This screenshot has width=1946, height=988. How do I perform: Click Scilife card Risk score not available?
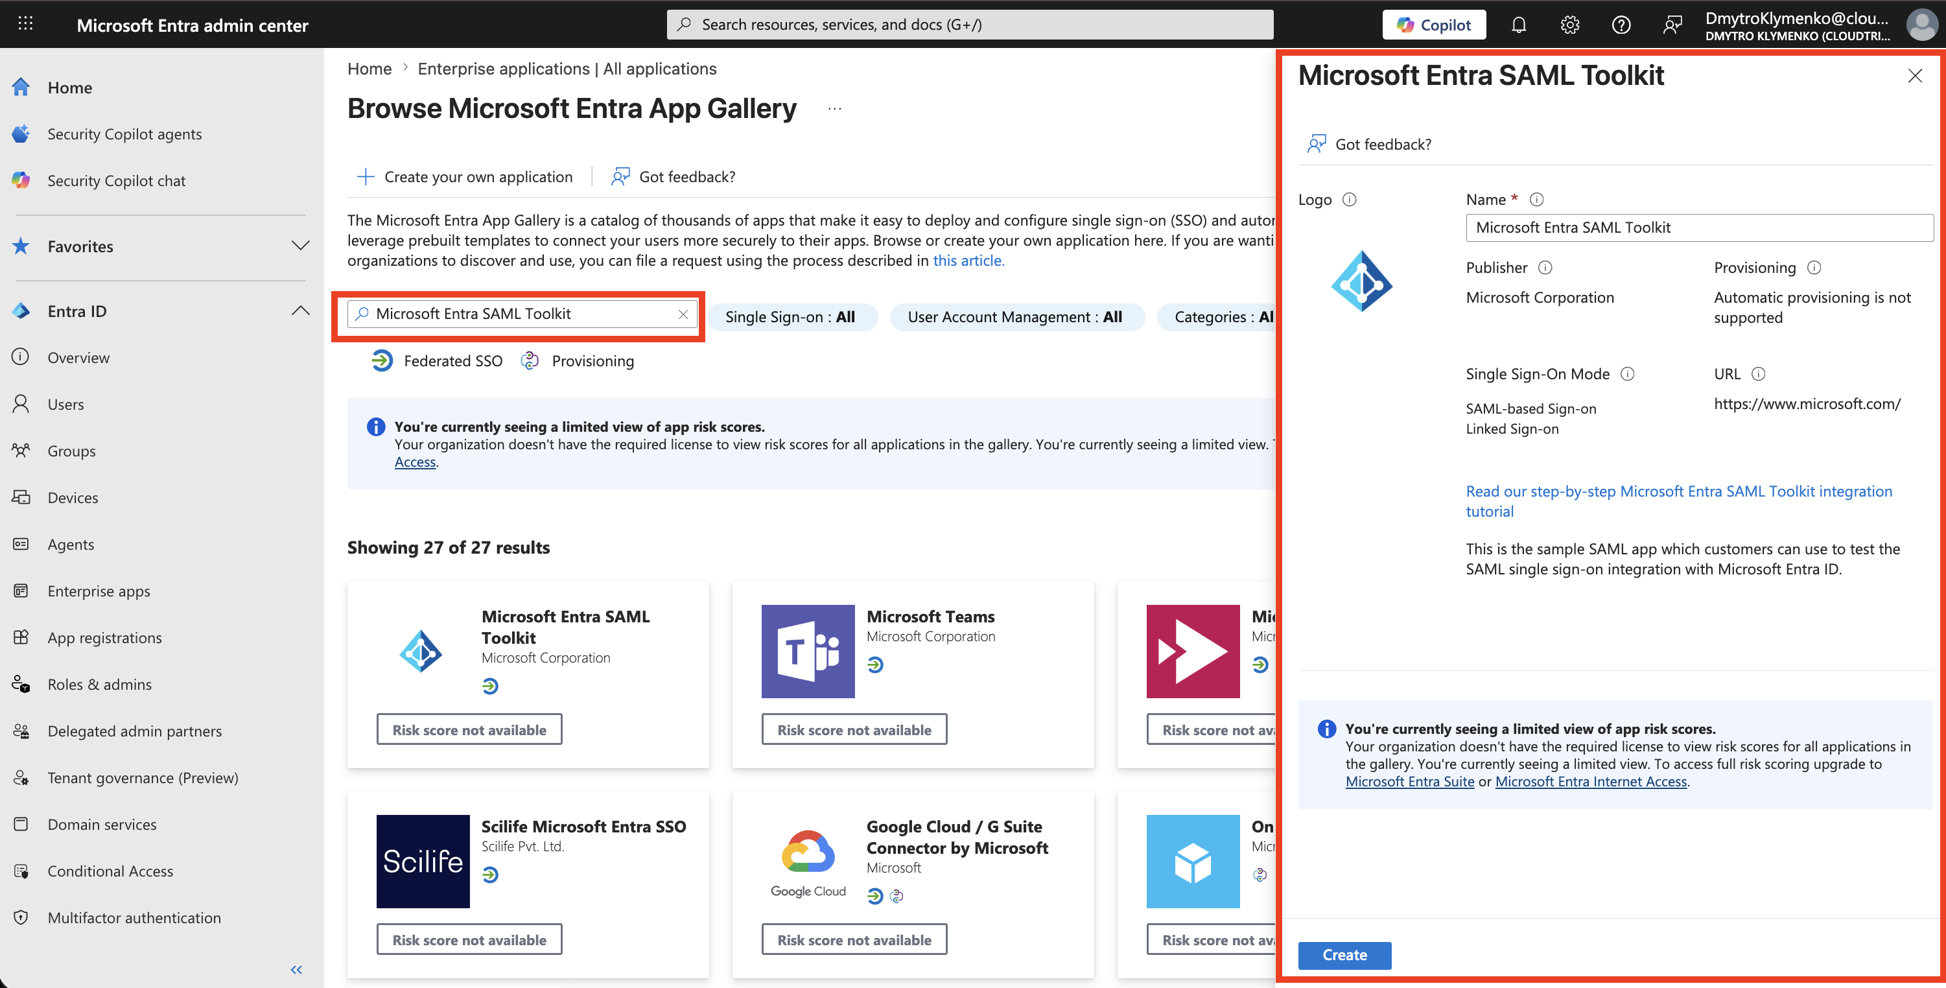(469, 939)
